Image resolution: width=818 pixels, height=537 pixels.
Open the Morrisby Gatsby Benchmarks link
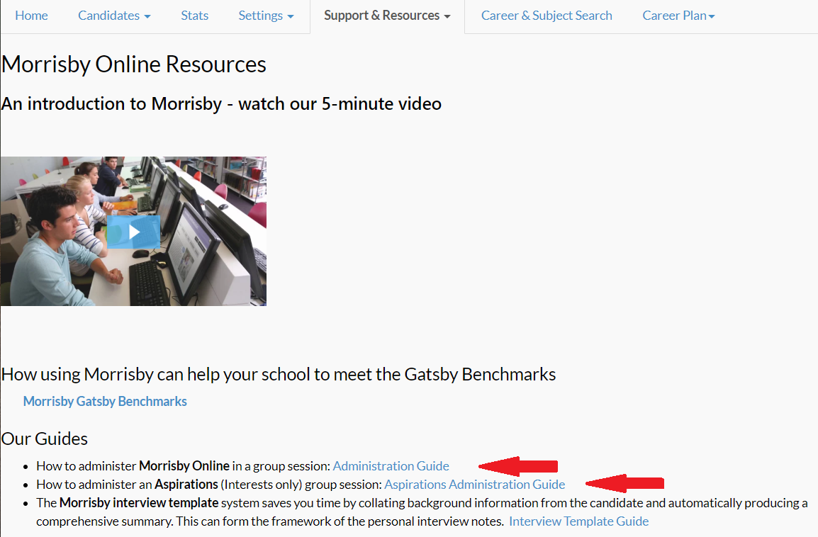click(105, 402)
